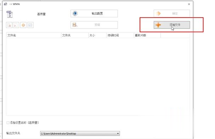This screenshot has height=139, width=215.
Task: Sort by the 文件夹 column header
Action: coord(75,35)
